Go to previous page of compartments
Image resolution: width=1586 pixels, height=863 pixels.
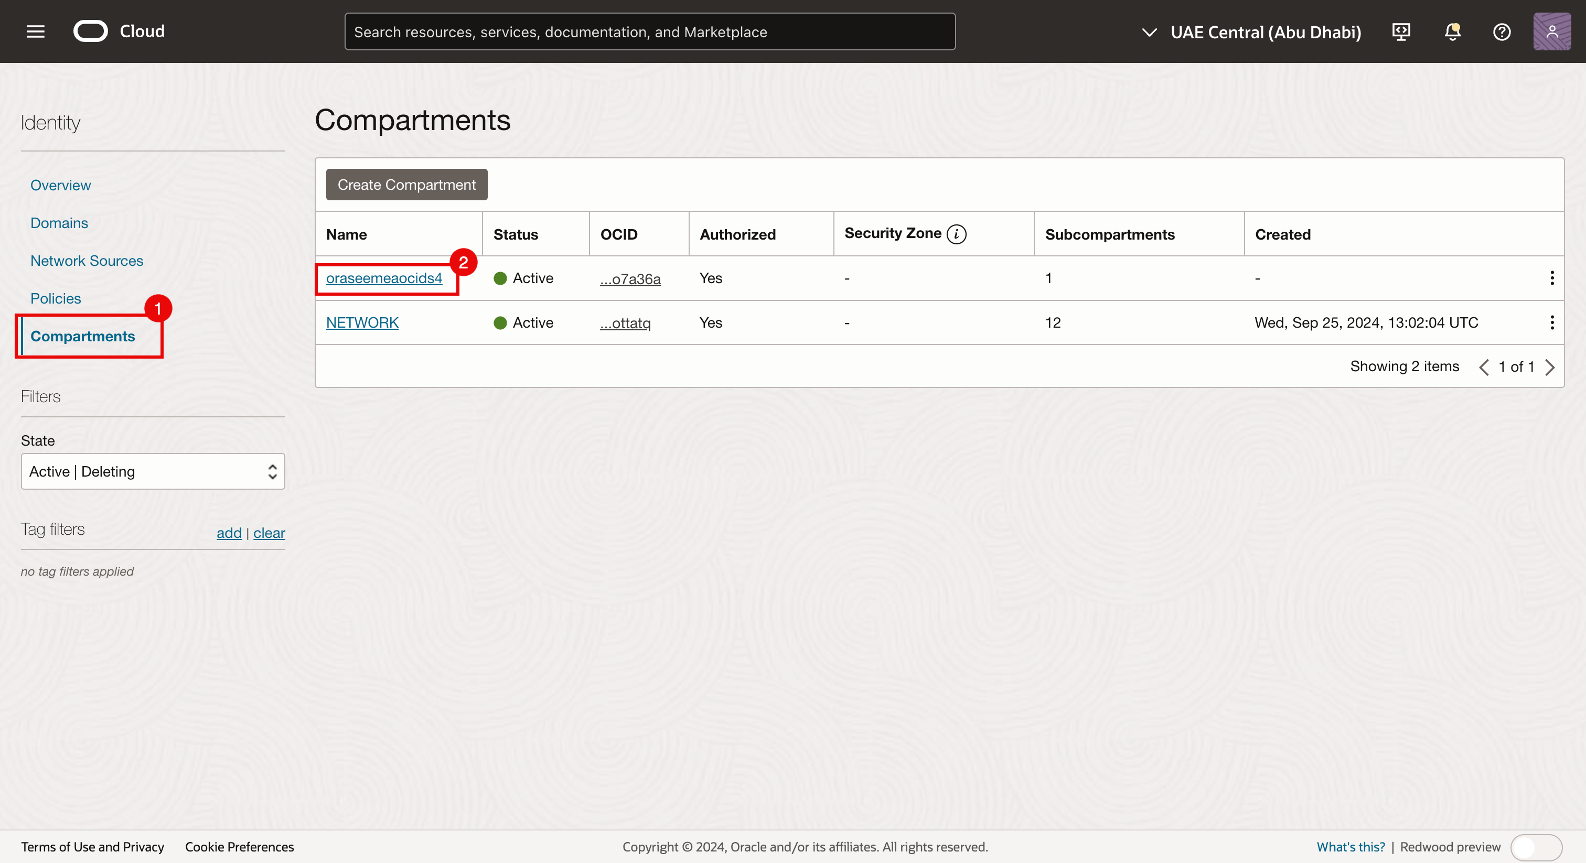1484,367
